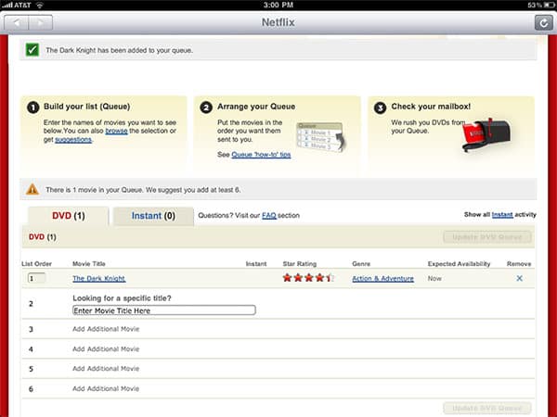This screenshot has width=557, height=417.
Task: Click the Looking for a specific title? label
Action: pyautogui.click(x=122, y=298)
